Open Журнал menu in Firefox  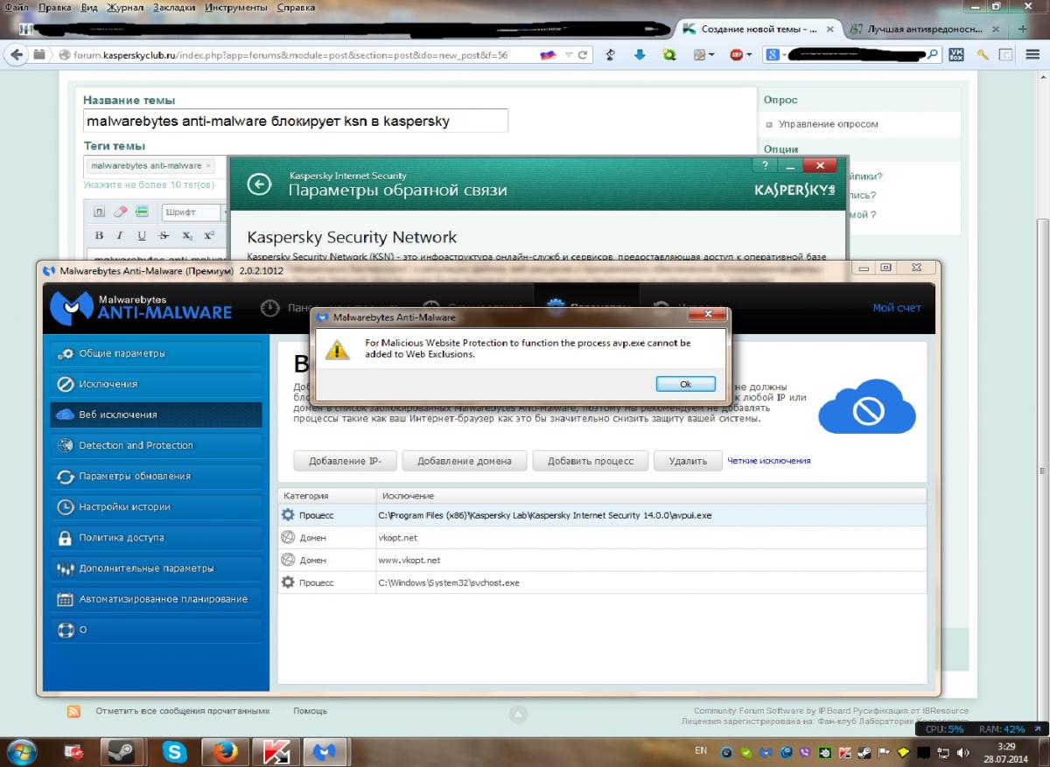pos(124,6)
